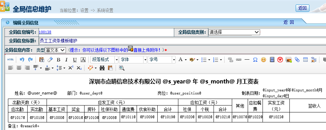This screenshot has width=326, height=130.
Task: Open find and replace binoculars icon
Action: [102, 68]
